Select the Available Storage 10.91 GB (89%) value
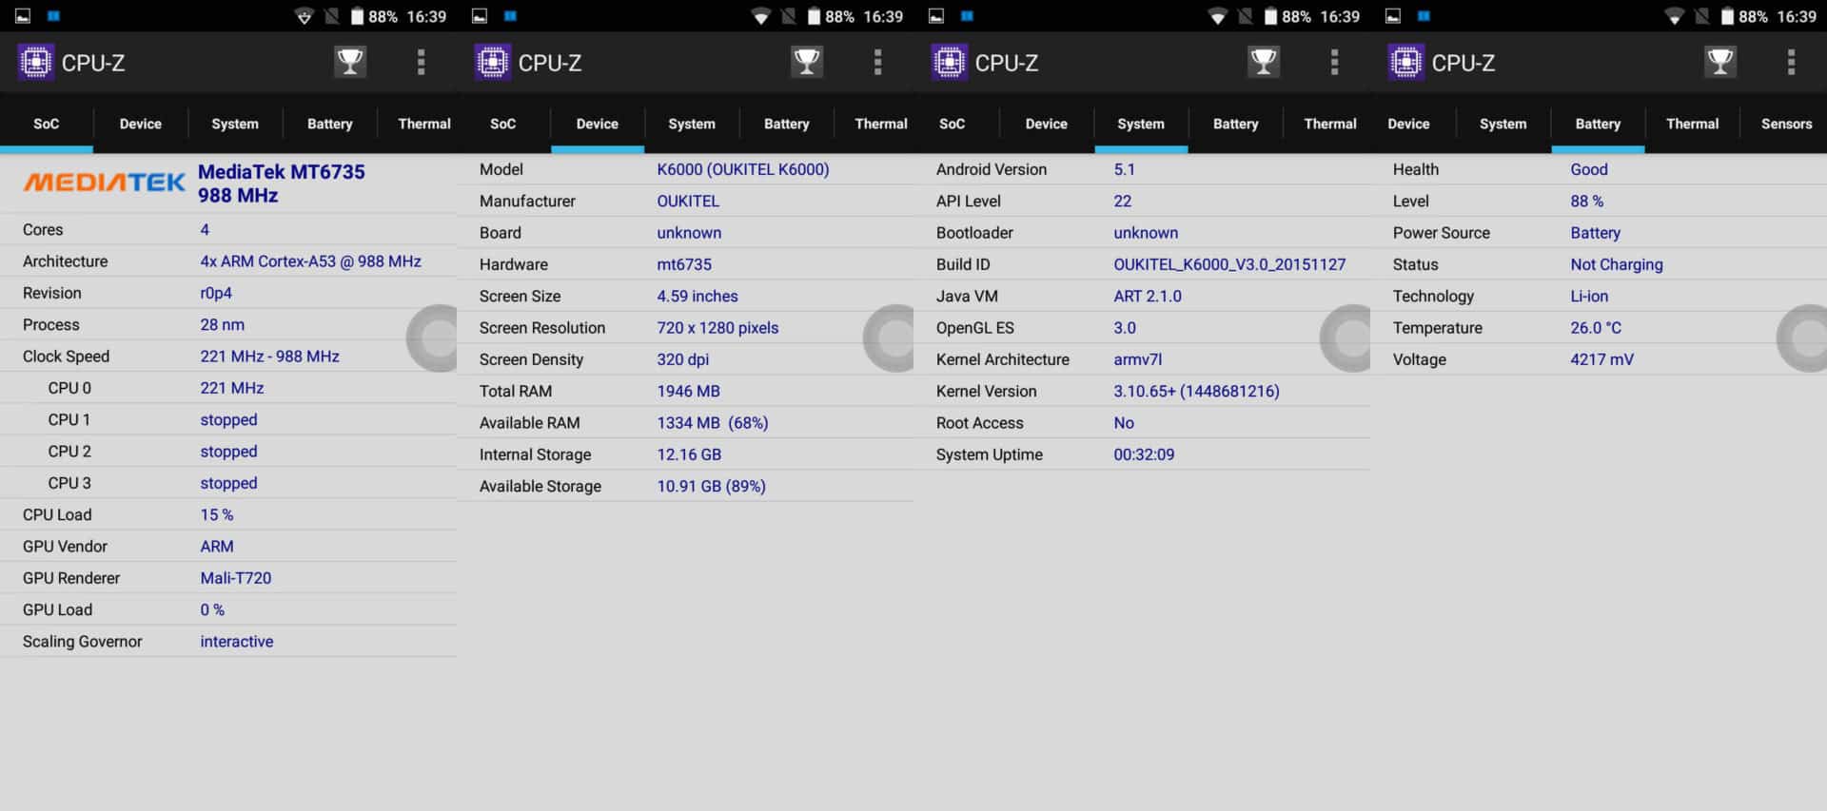The height and width of the screenshot is (811, 1827). pyautogui.click(x=711, y=486)
